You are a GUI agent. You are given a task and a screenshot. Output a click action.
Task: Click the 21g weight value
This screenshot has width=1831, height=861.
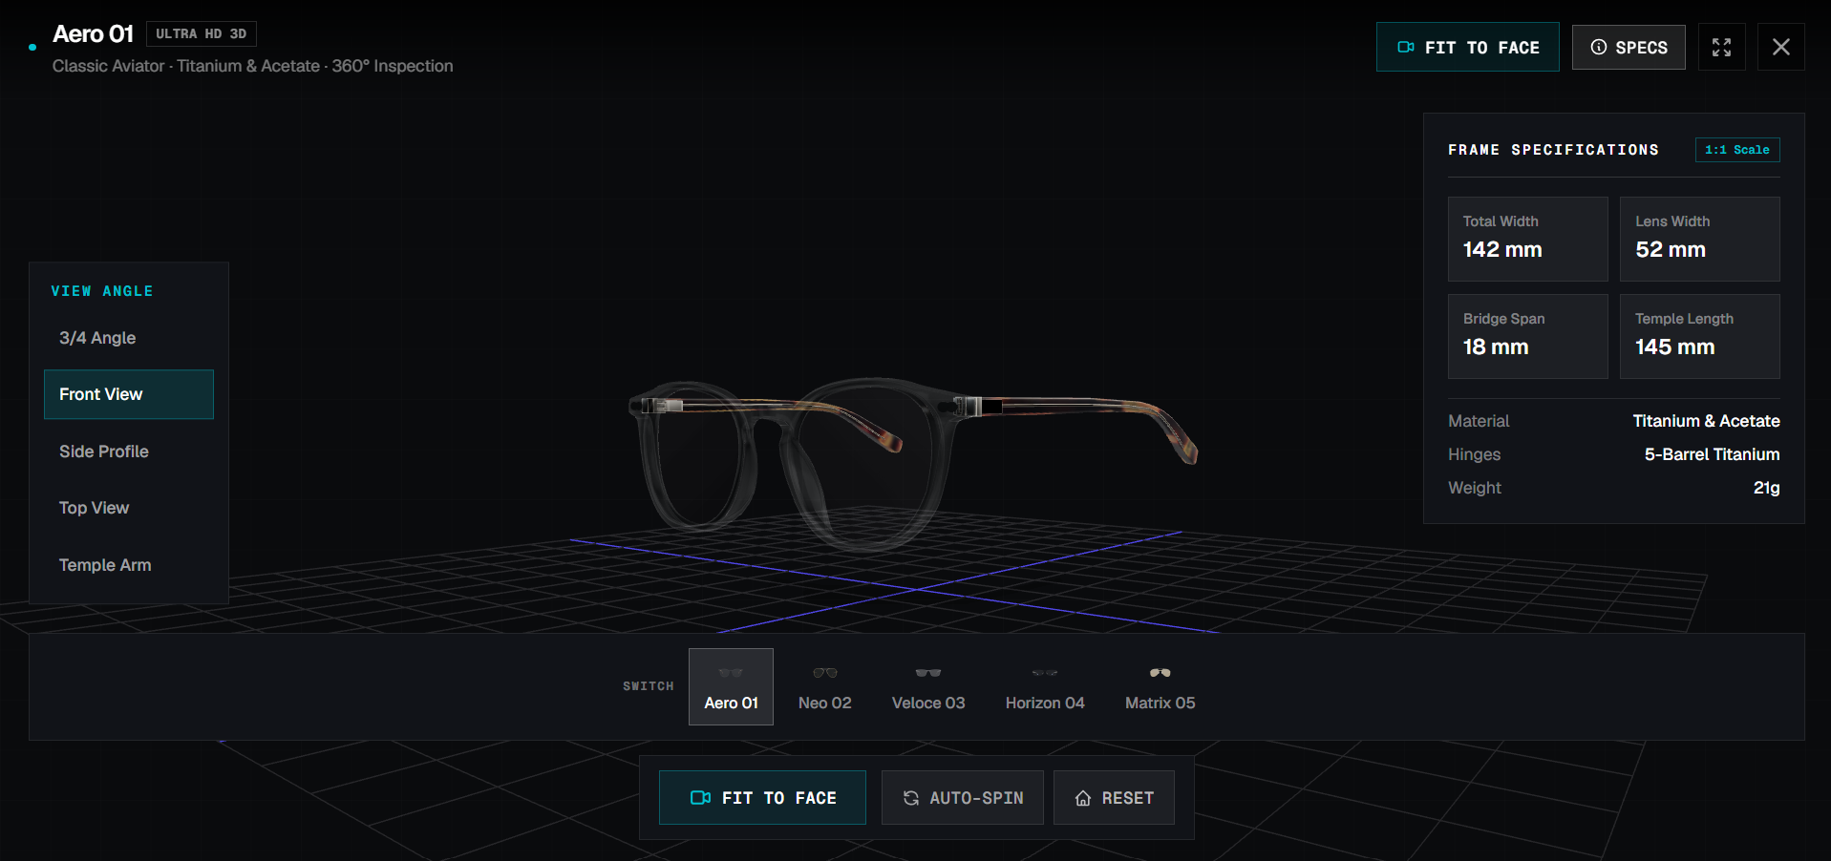click(1766, 488)
